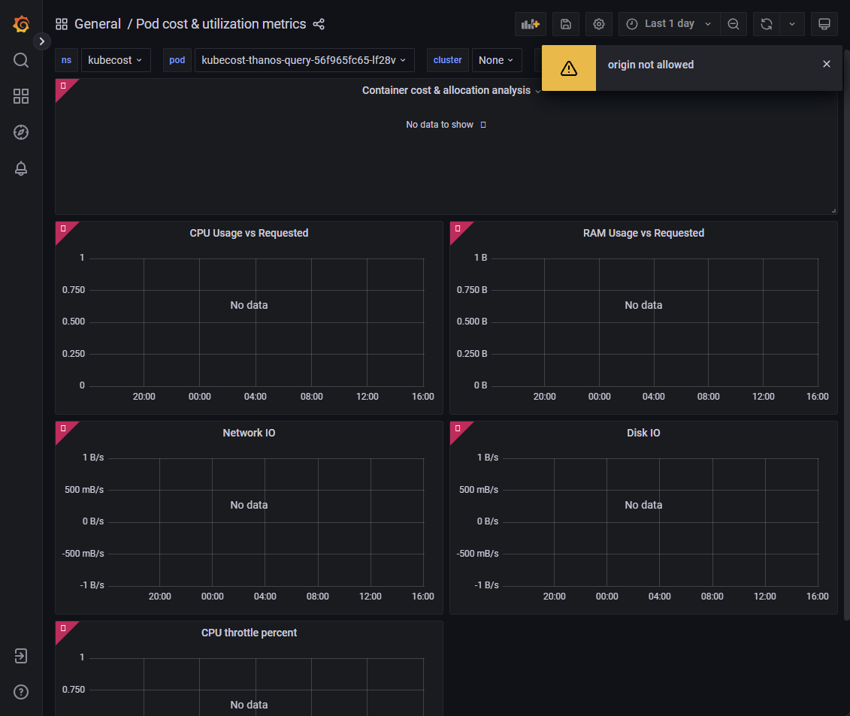
Task: Select a different pod from the pod dropdown
Action: (x=304, y=60)
